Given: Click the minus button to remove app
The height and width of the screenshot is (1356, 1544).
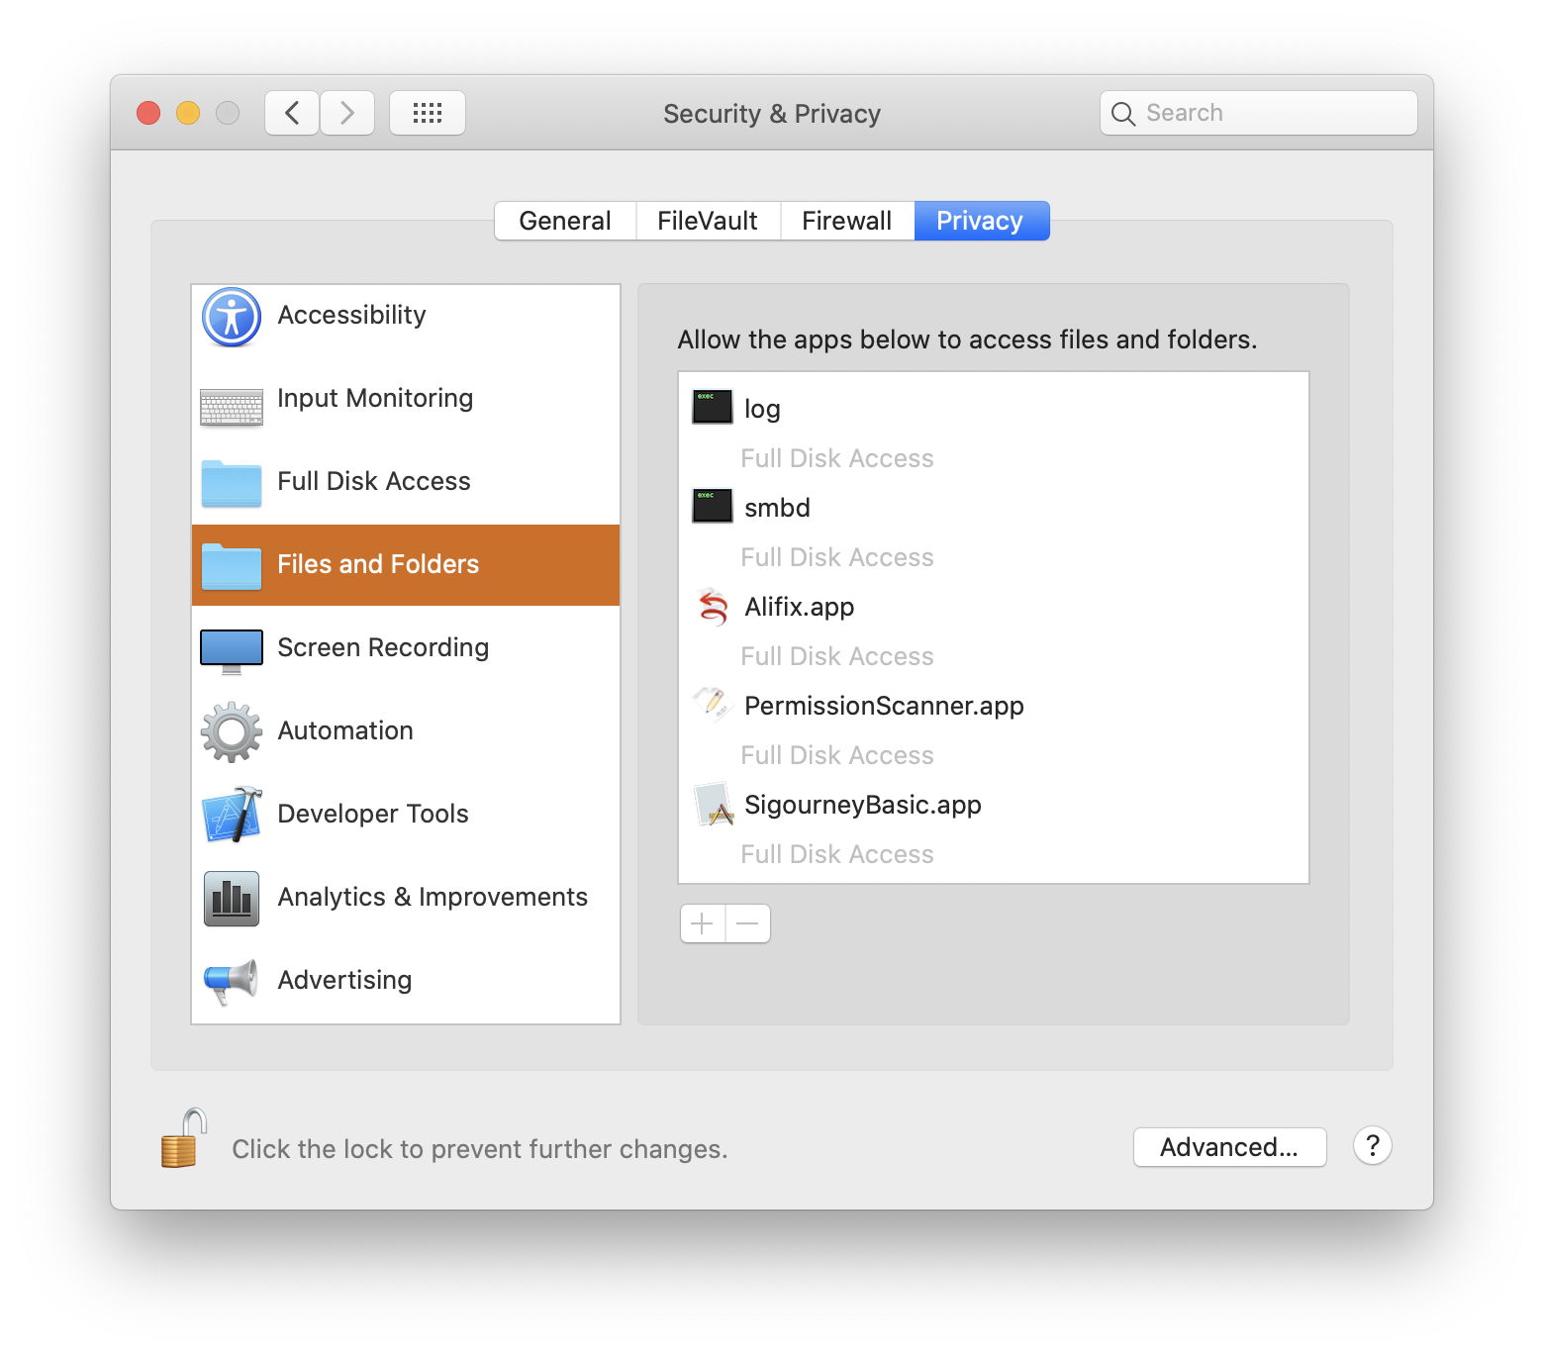Looking at the screenshot, I should pos(748,923).
